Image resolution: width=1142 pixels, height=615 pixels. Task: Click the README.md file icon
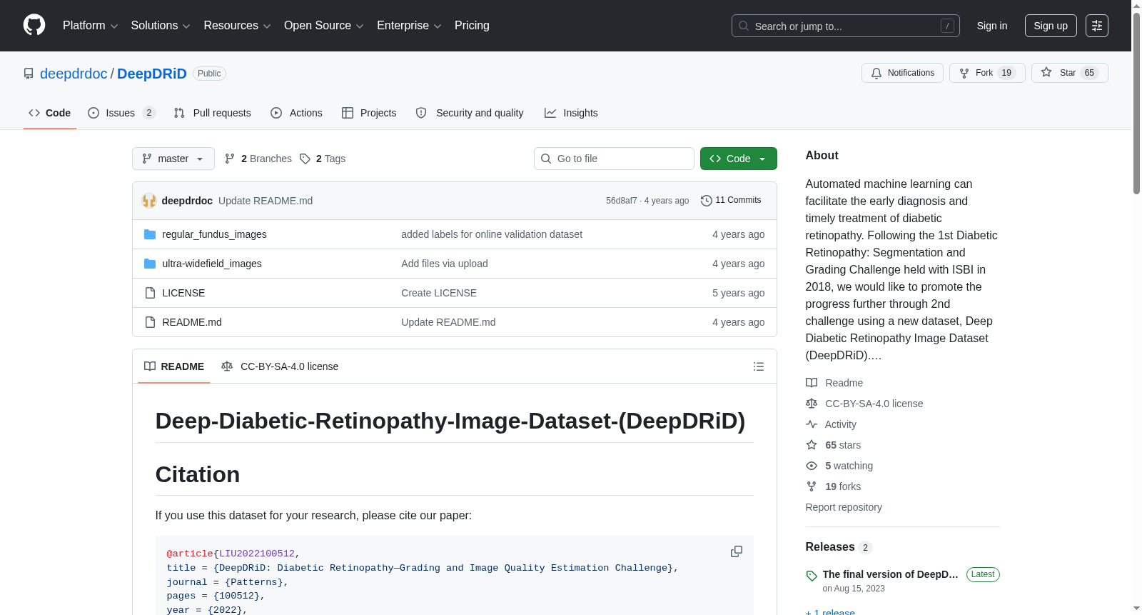150,322
